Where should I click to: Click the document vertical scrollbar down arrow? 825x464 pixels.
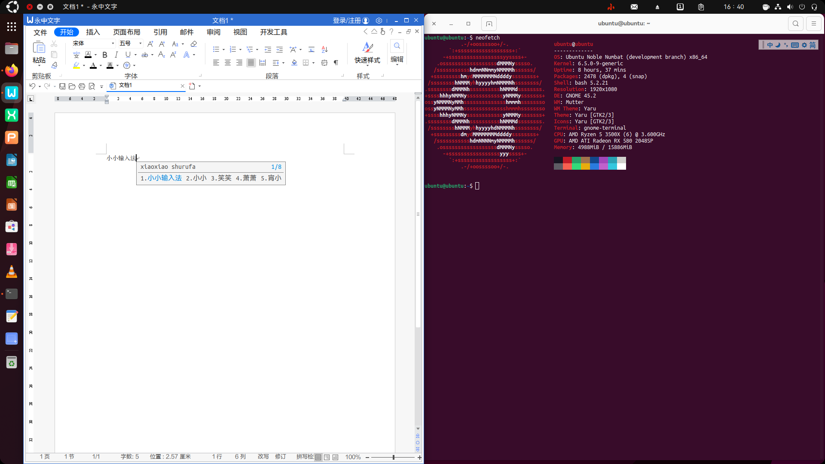[x=418, y=429]
